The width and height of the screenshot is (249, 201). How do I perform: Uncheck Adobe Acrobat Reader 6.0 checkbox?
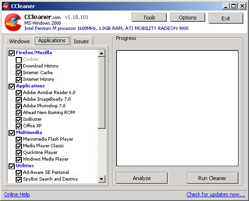pos(19,93)
